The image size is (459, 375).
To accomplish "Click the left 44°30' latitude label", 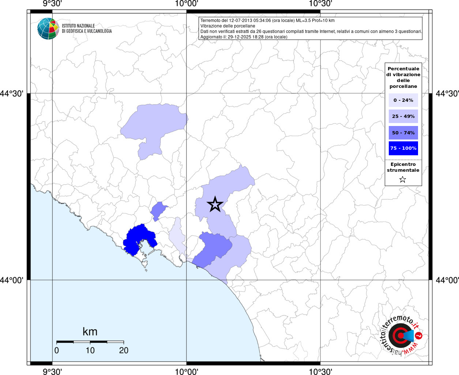I will [x=12, y=93].
